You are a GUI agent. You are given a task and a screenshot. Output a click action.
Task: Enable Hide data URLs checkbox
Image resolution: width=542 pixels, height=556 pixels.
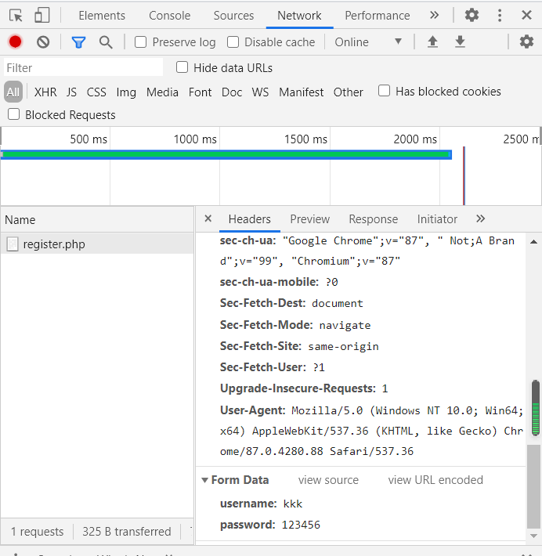(182, 68)
